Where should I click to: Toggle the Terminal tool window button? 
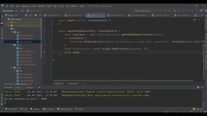coord(35,109)
